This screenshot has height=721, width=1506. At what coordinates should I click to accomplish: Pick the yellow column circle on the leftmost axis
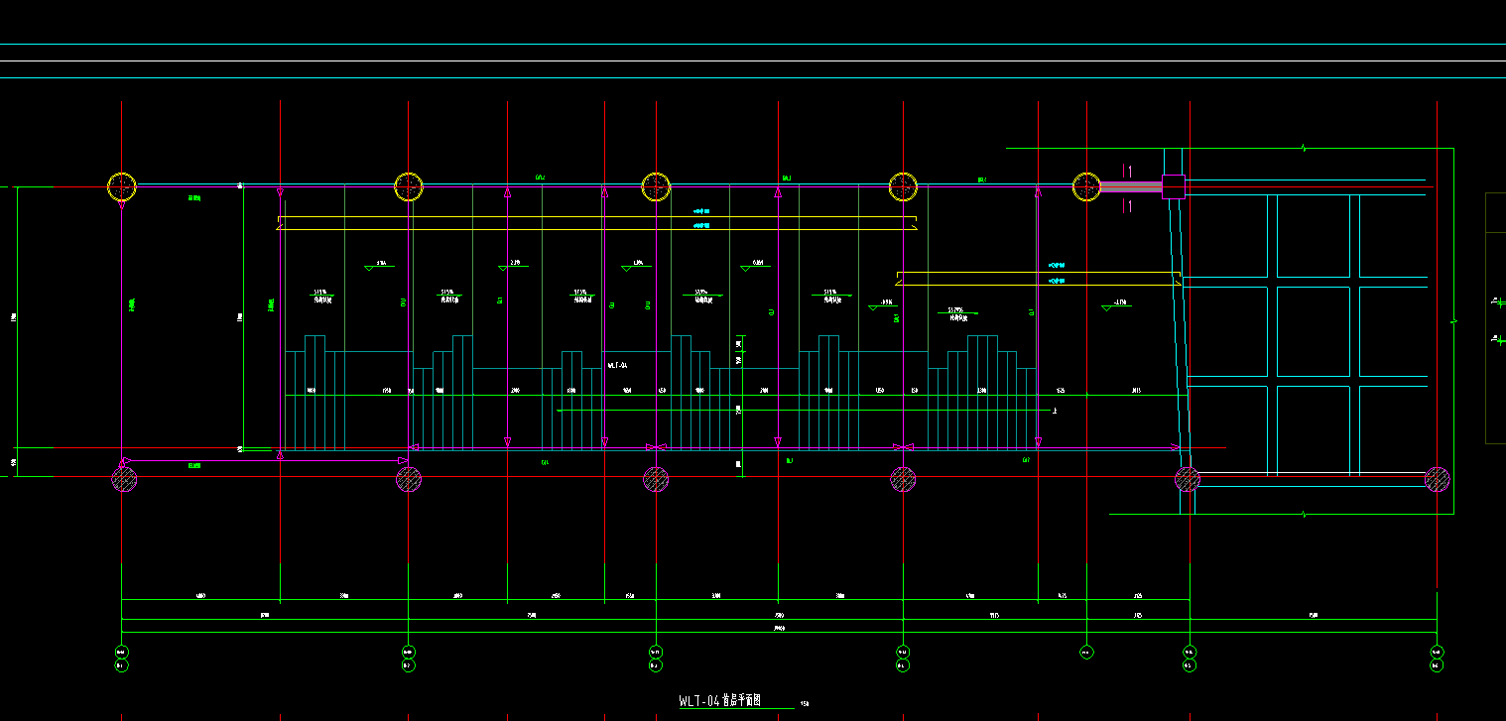[122, 186]
